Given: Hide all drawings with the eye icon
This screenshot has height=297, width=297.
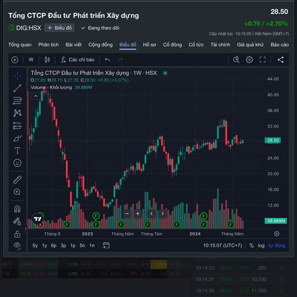Looking at the screenshot, I should [17, 246].
